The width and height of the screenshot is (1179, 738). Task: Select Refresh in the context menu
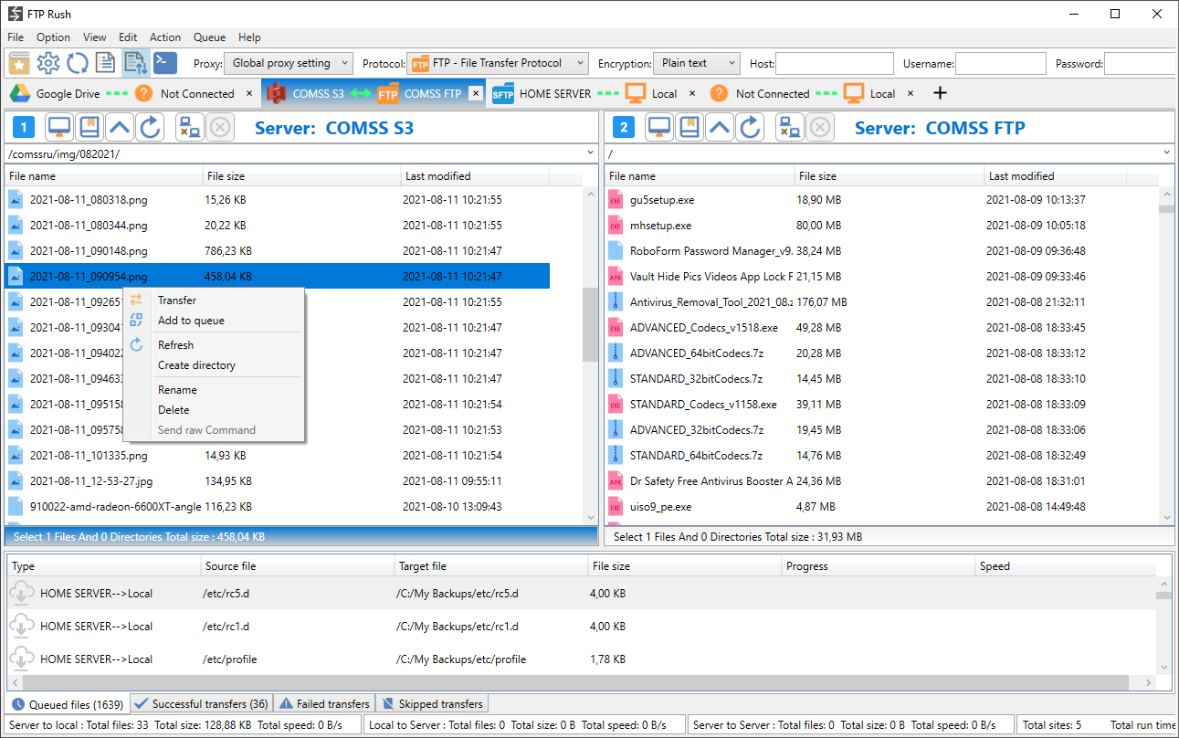click(214, 345)
